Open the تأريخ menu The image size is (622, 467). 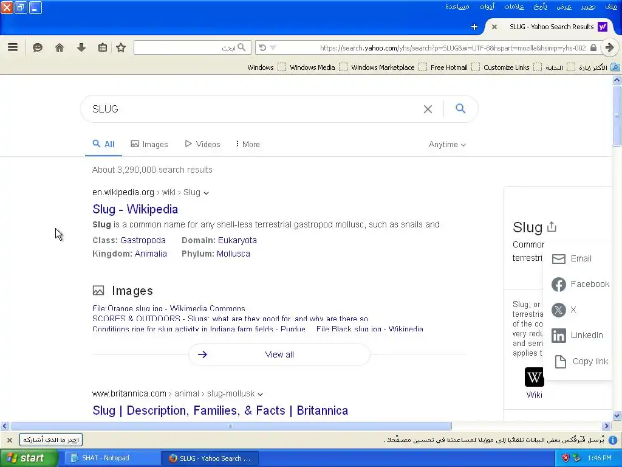click(x=540, y=6)
